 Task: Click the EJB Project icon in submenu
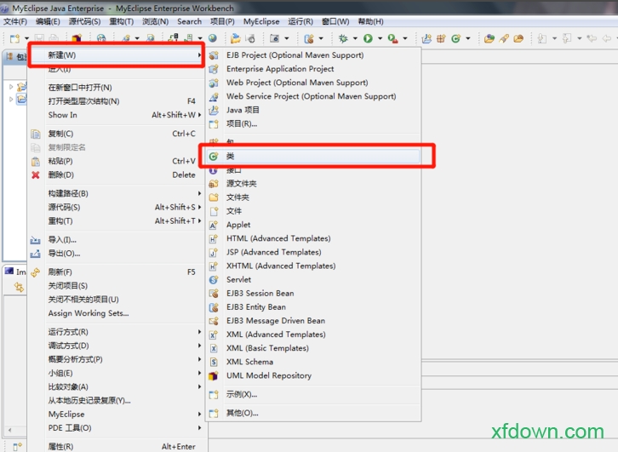[214, 55]
